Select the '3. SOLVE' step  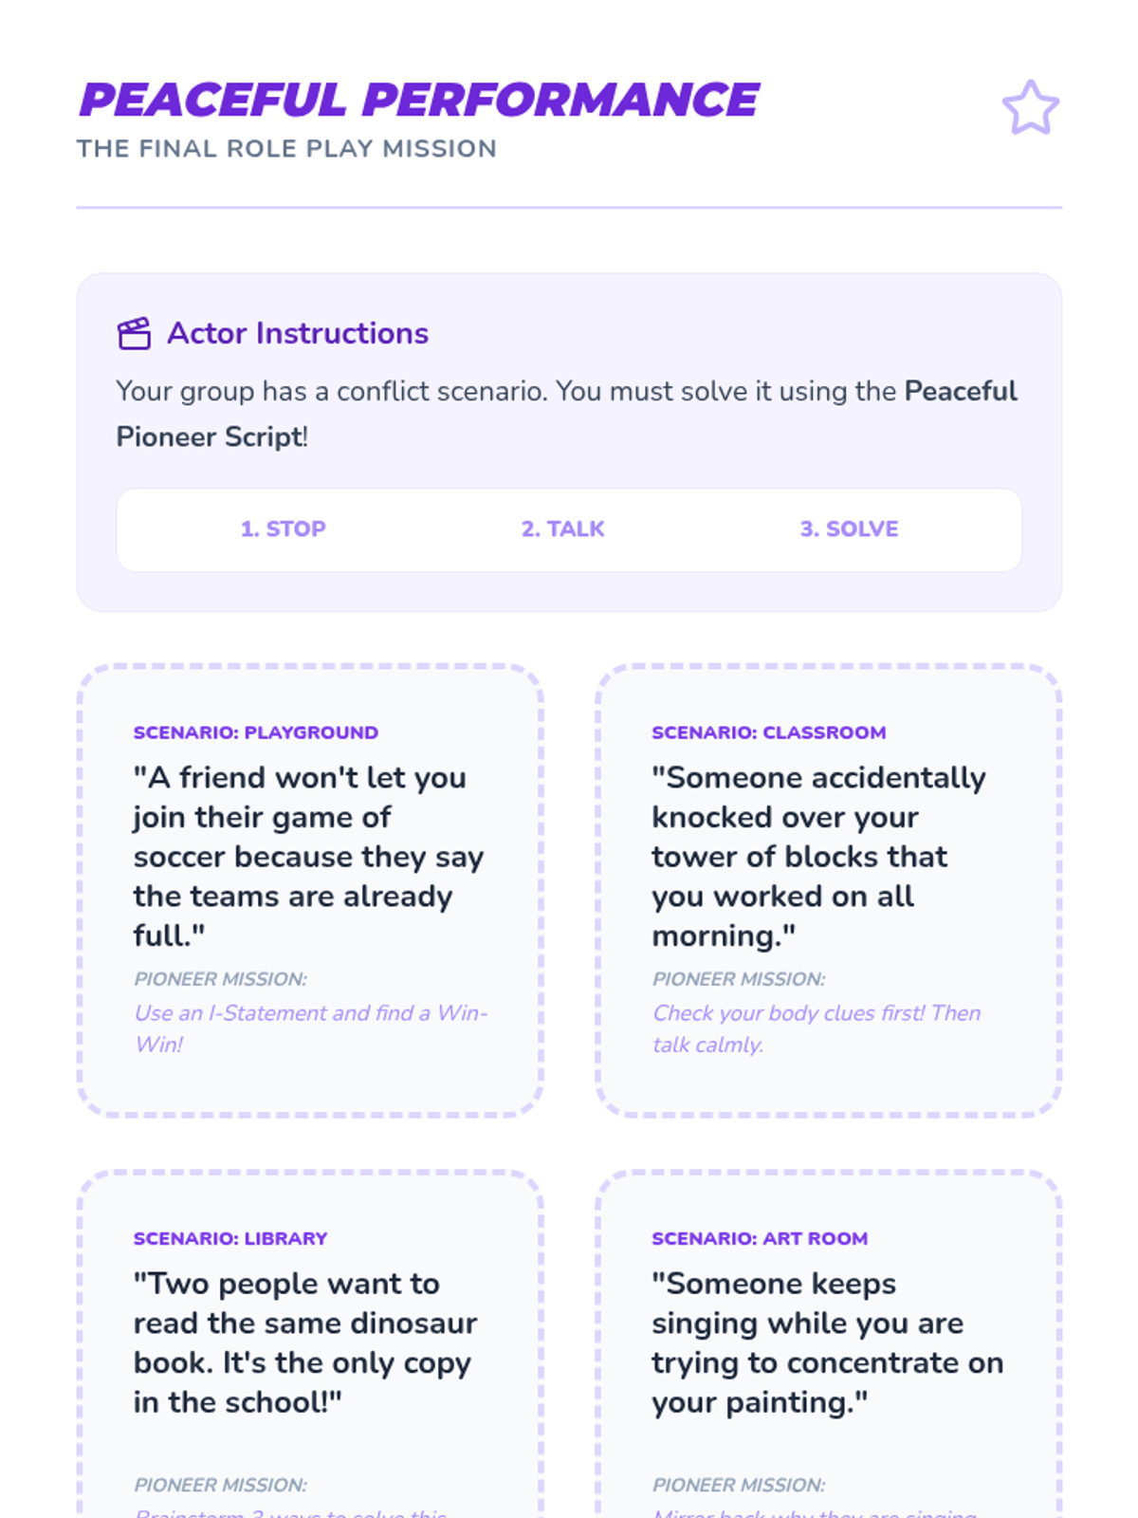pyautogui.click(x=849, y=528)
